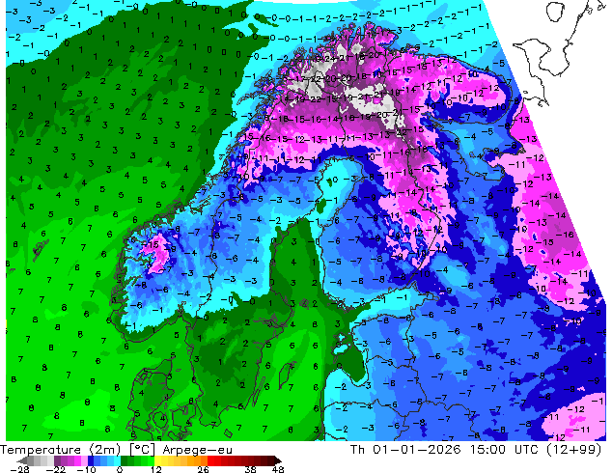Click the "Arpege-eu" model name
This screenshot has width=612, height=473.
point(198,450)
